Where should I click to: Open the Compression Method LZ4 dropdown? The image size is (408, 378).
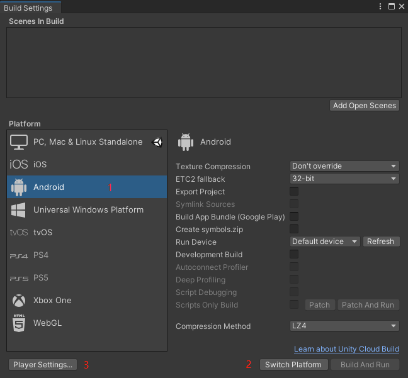(344, 326)
